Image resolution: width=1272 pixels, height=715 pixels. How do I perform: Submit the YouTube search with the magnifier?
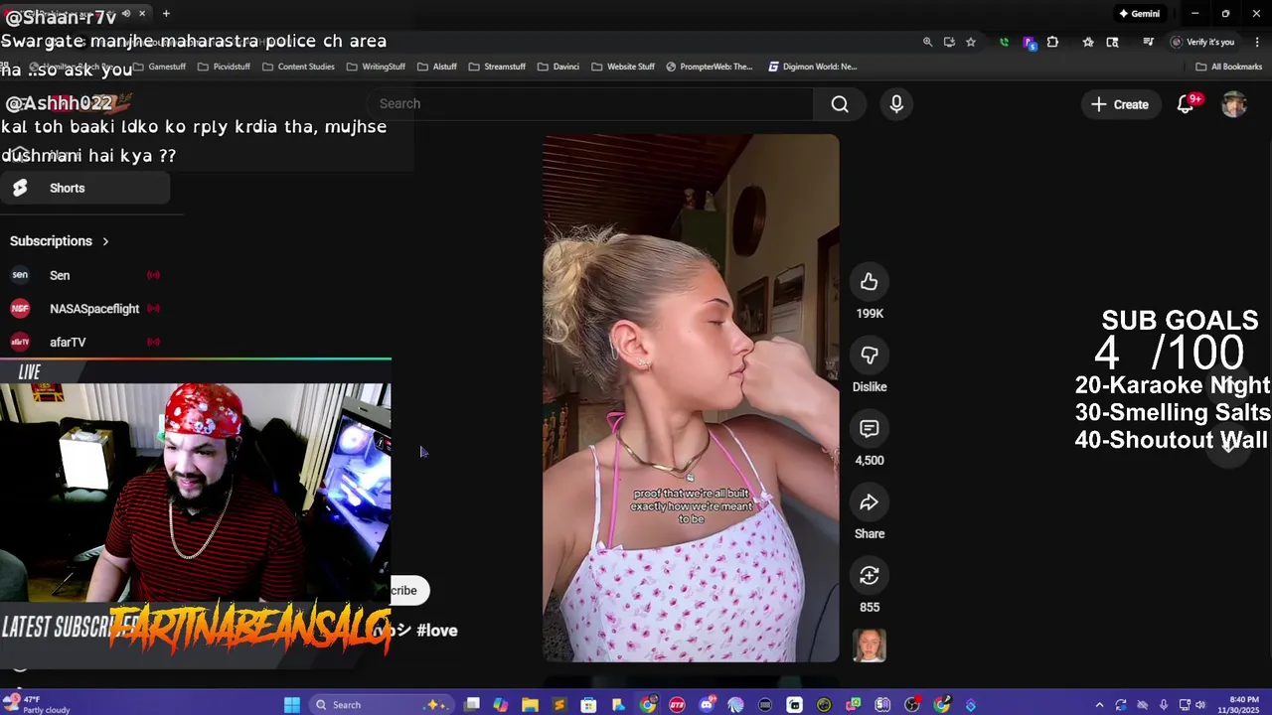pyautogui.click(x=840, y=103)
